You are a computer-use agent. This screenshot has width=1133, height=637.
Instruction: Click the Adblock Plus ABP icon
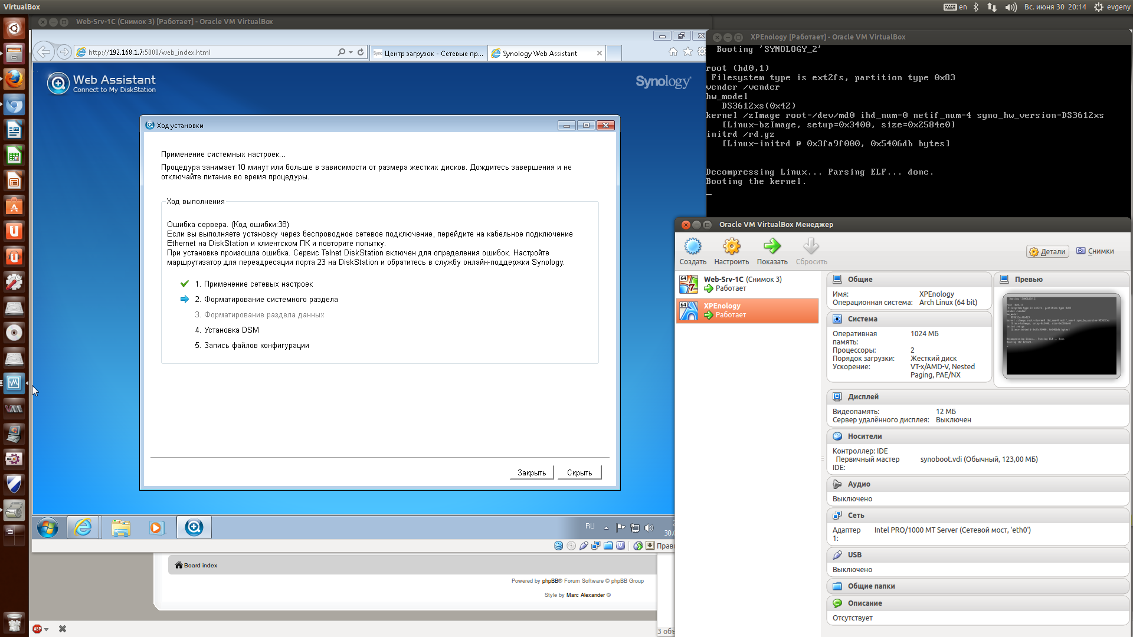[37, 629]
